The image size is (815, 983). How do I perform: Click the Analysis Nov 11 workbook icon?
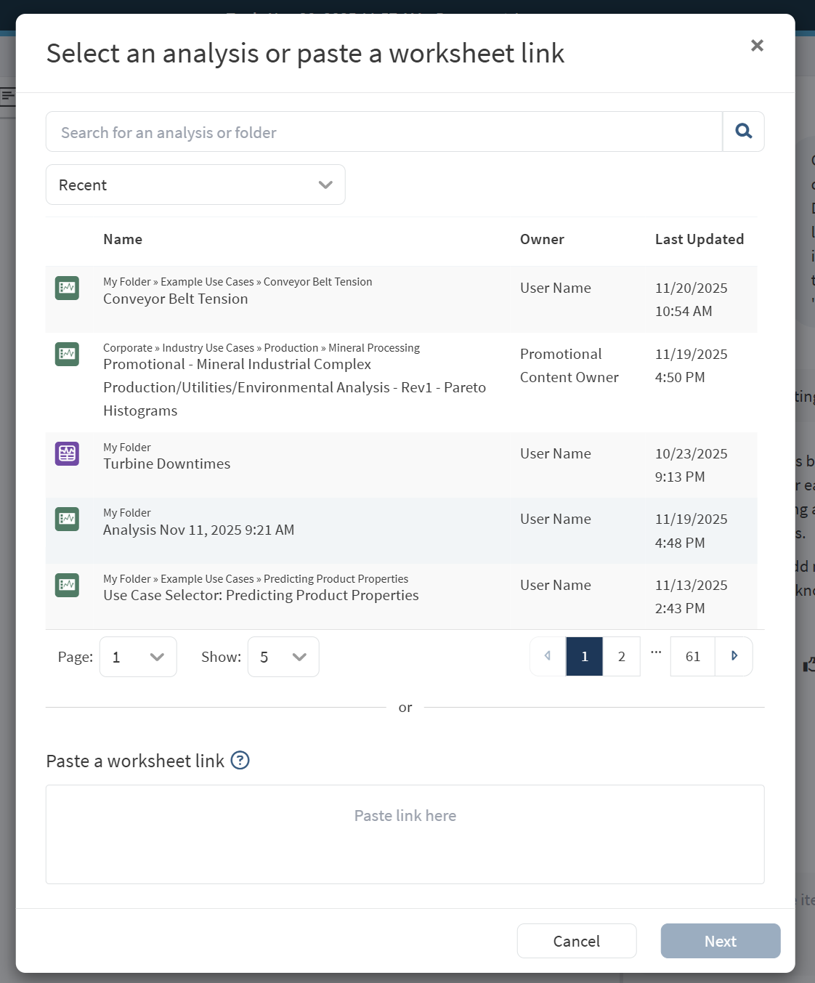pyautogui.click(x=67, y=519)
